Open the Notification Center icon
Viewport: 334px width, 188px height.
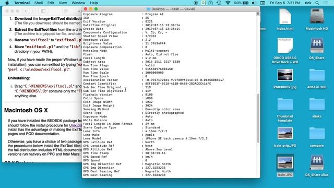pos(326,3)
